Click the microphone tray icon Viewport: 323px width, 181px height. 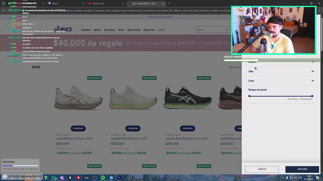coord(287,178)
